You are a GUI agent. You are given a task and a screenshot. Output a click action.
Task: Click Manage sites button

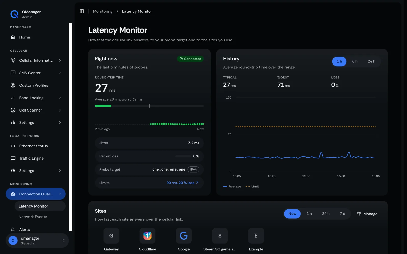(x=367, y=214)
